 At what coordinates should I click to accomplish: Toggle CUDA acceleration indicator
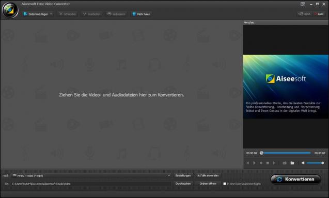[x=304, y=14]
